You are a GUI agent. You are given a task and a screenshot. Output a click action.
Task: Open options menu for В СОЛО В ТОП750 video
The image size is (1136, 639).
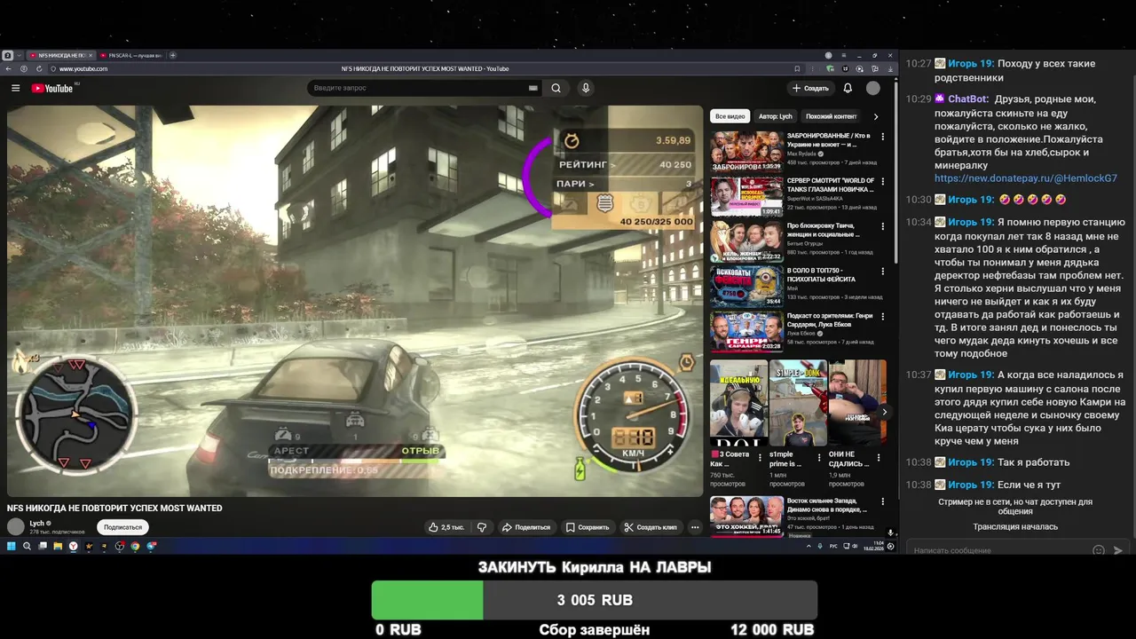click(x=882, y=272)
